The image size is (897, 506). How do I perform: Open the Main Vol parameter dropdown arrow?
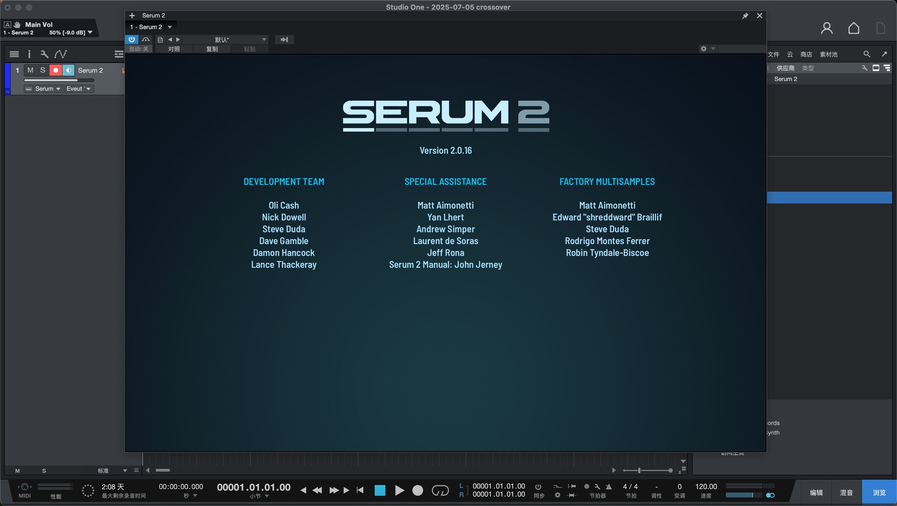tap(90, 33)
